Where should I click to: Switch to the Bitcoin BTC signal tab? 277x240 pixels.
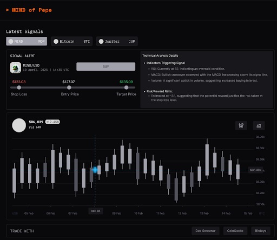tap(72, 41)
